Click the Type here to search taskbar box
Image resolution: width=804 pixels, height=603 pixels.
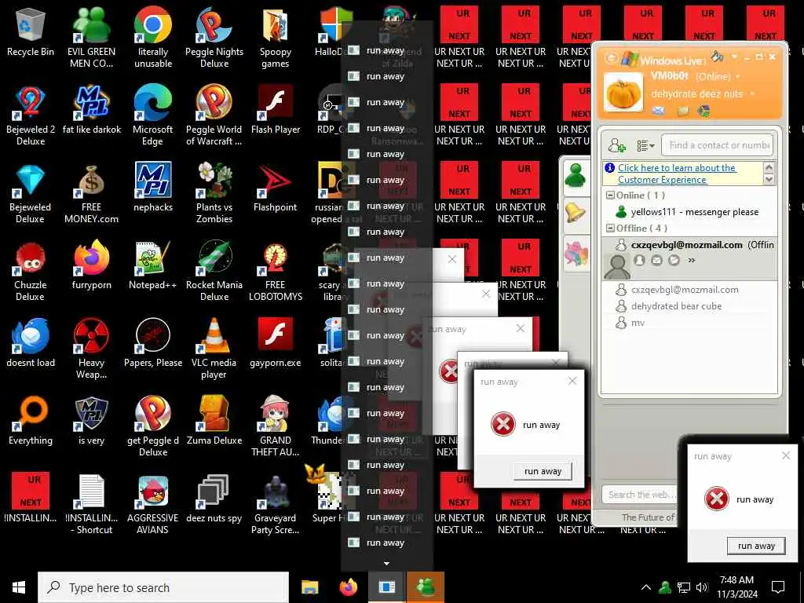tap(163, 587)
